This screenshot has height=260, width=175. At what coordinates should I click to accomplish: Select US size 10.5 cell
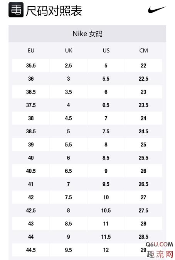pos(106,211)
